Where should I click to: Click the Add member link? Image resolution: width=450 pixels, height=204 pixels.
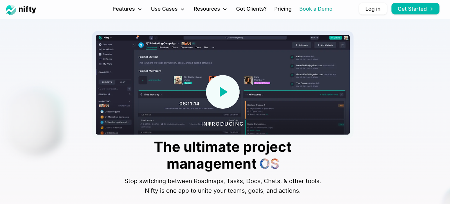(155, 80)
